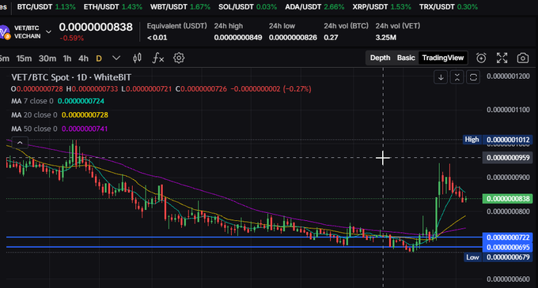538x288 pixels.
Task: Click the crosshair price label 0.0000000959
Action: pyautogui.click(x=508, y=158)
